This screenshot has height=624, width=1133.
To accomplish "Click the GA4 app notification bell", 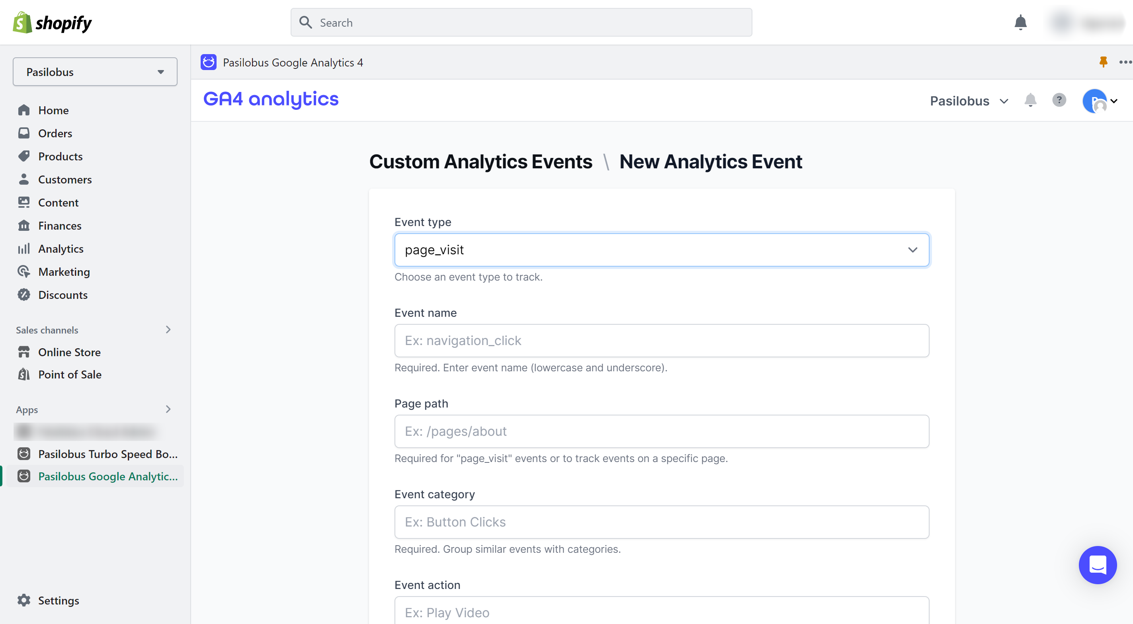I will coord(1030,101).
